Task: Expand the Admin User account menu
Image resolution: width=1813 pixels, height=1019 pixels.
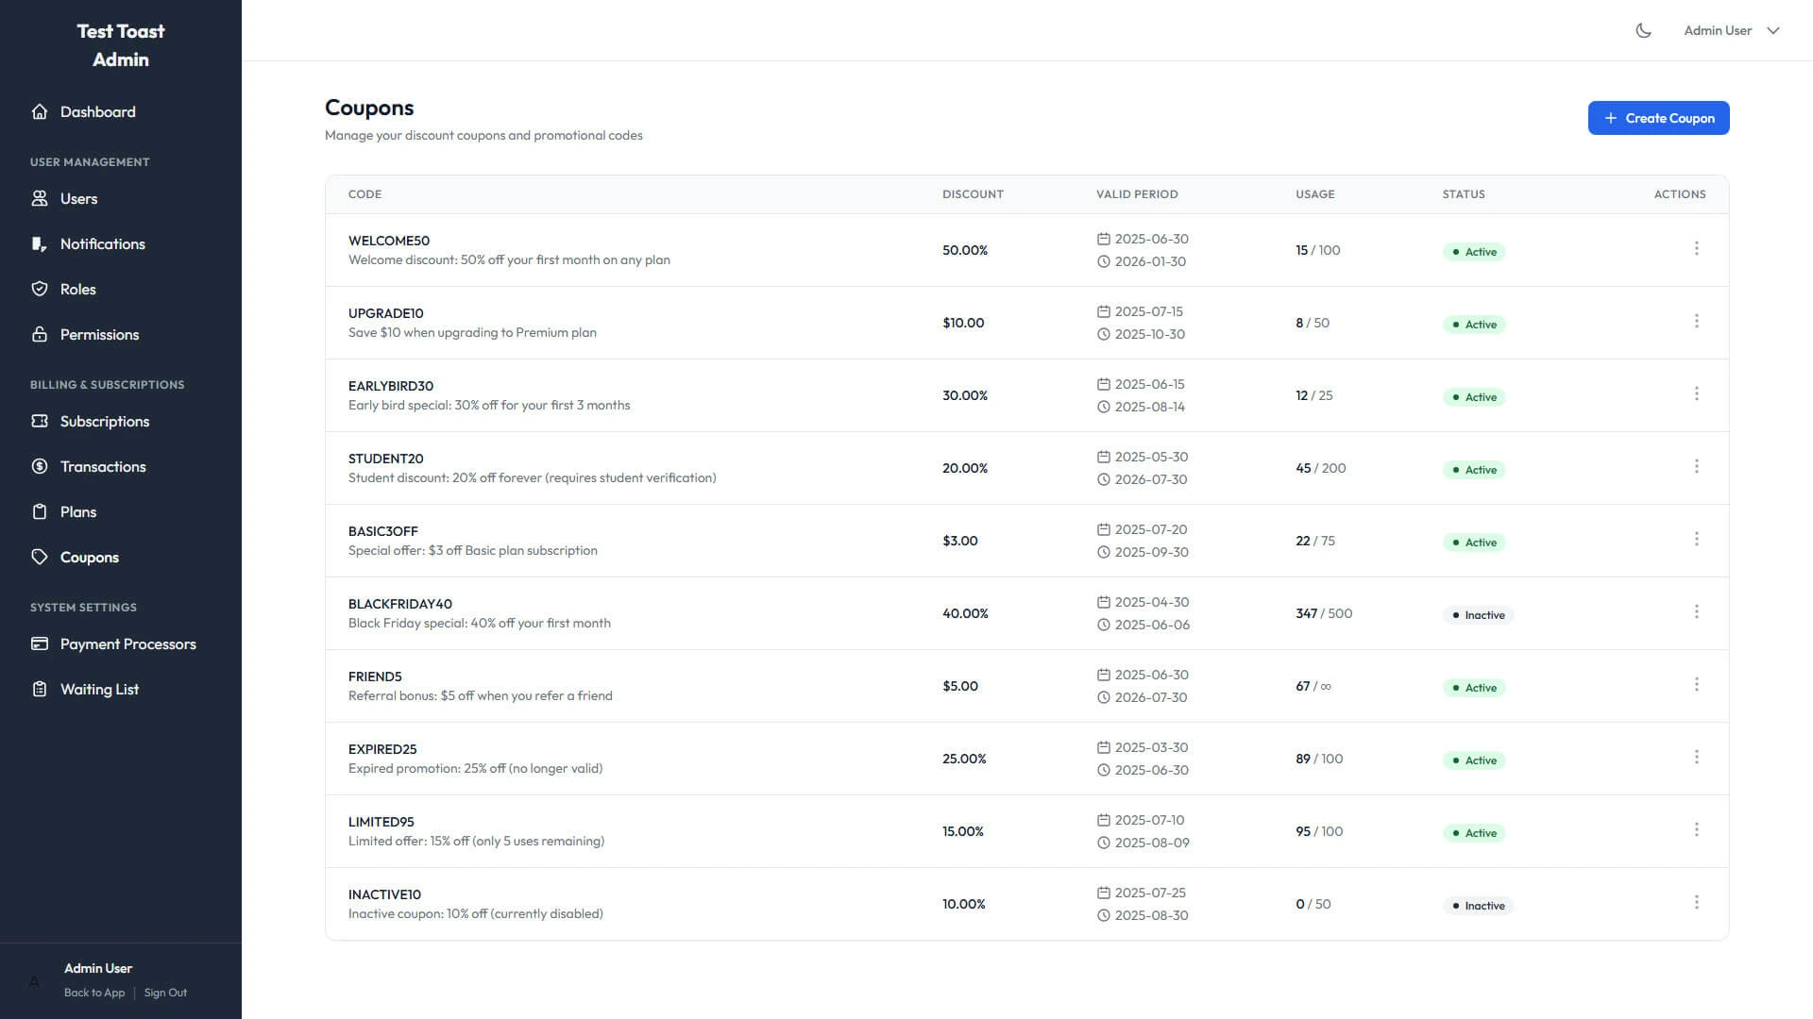Action: [1731, 29]
